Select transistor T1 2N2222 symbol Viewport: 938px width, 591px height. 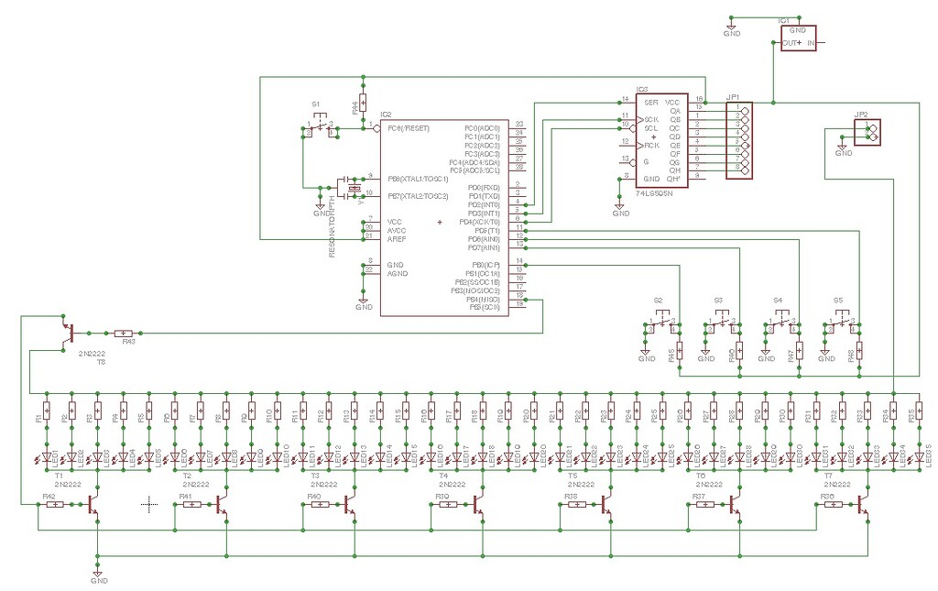(92, 504)
